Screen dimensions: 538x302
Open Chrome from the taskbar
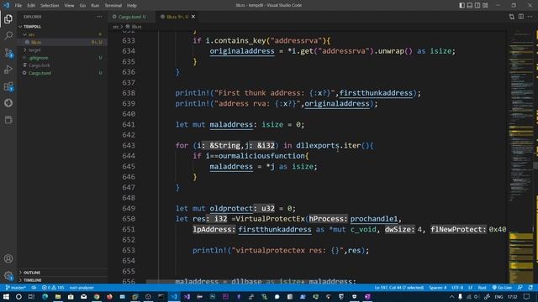[97, 296]
